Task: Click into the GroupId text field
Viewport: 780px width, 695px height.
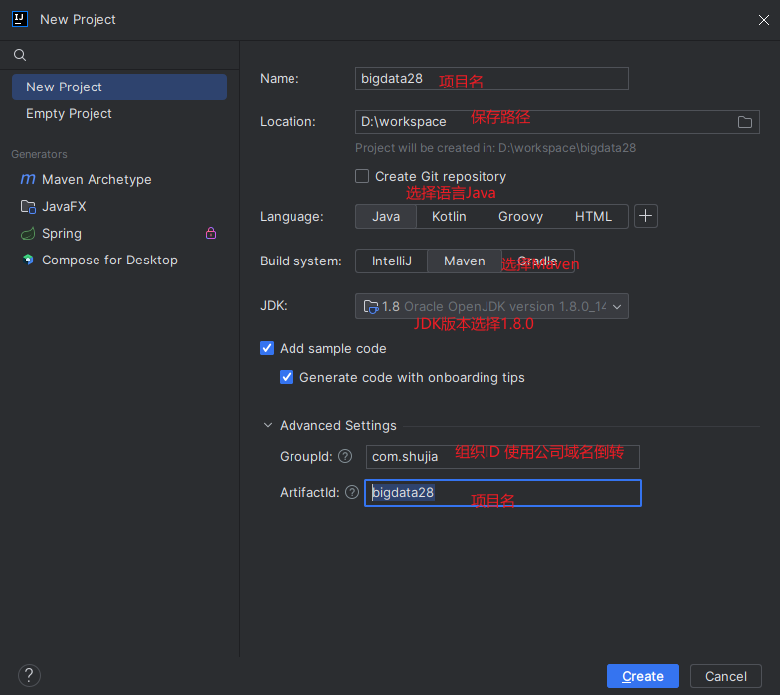Action: click(502, 457)
